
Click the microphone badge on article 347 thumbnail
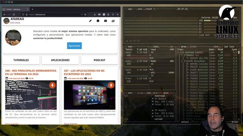click(111, 85)
